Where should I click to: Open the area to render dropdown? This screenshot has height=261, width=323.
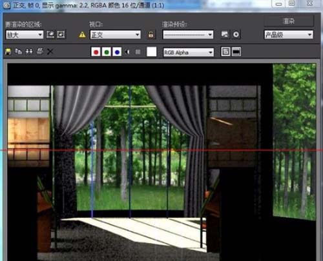coord(25,35)
